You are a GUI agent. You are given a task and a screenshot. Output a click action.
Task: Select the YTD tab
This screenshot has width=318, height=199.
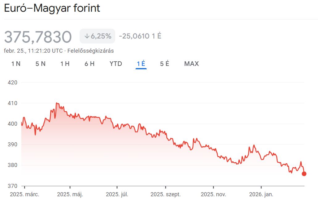pos(116,64)
